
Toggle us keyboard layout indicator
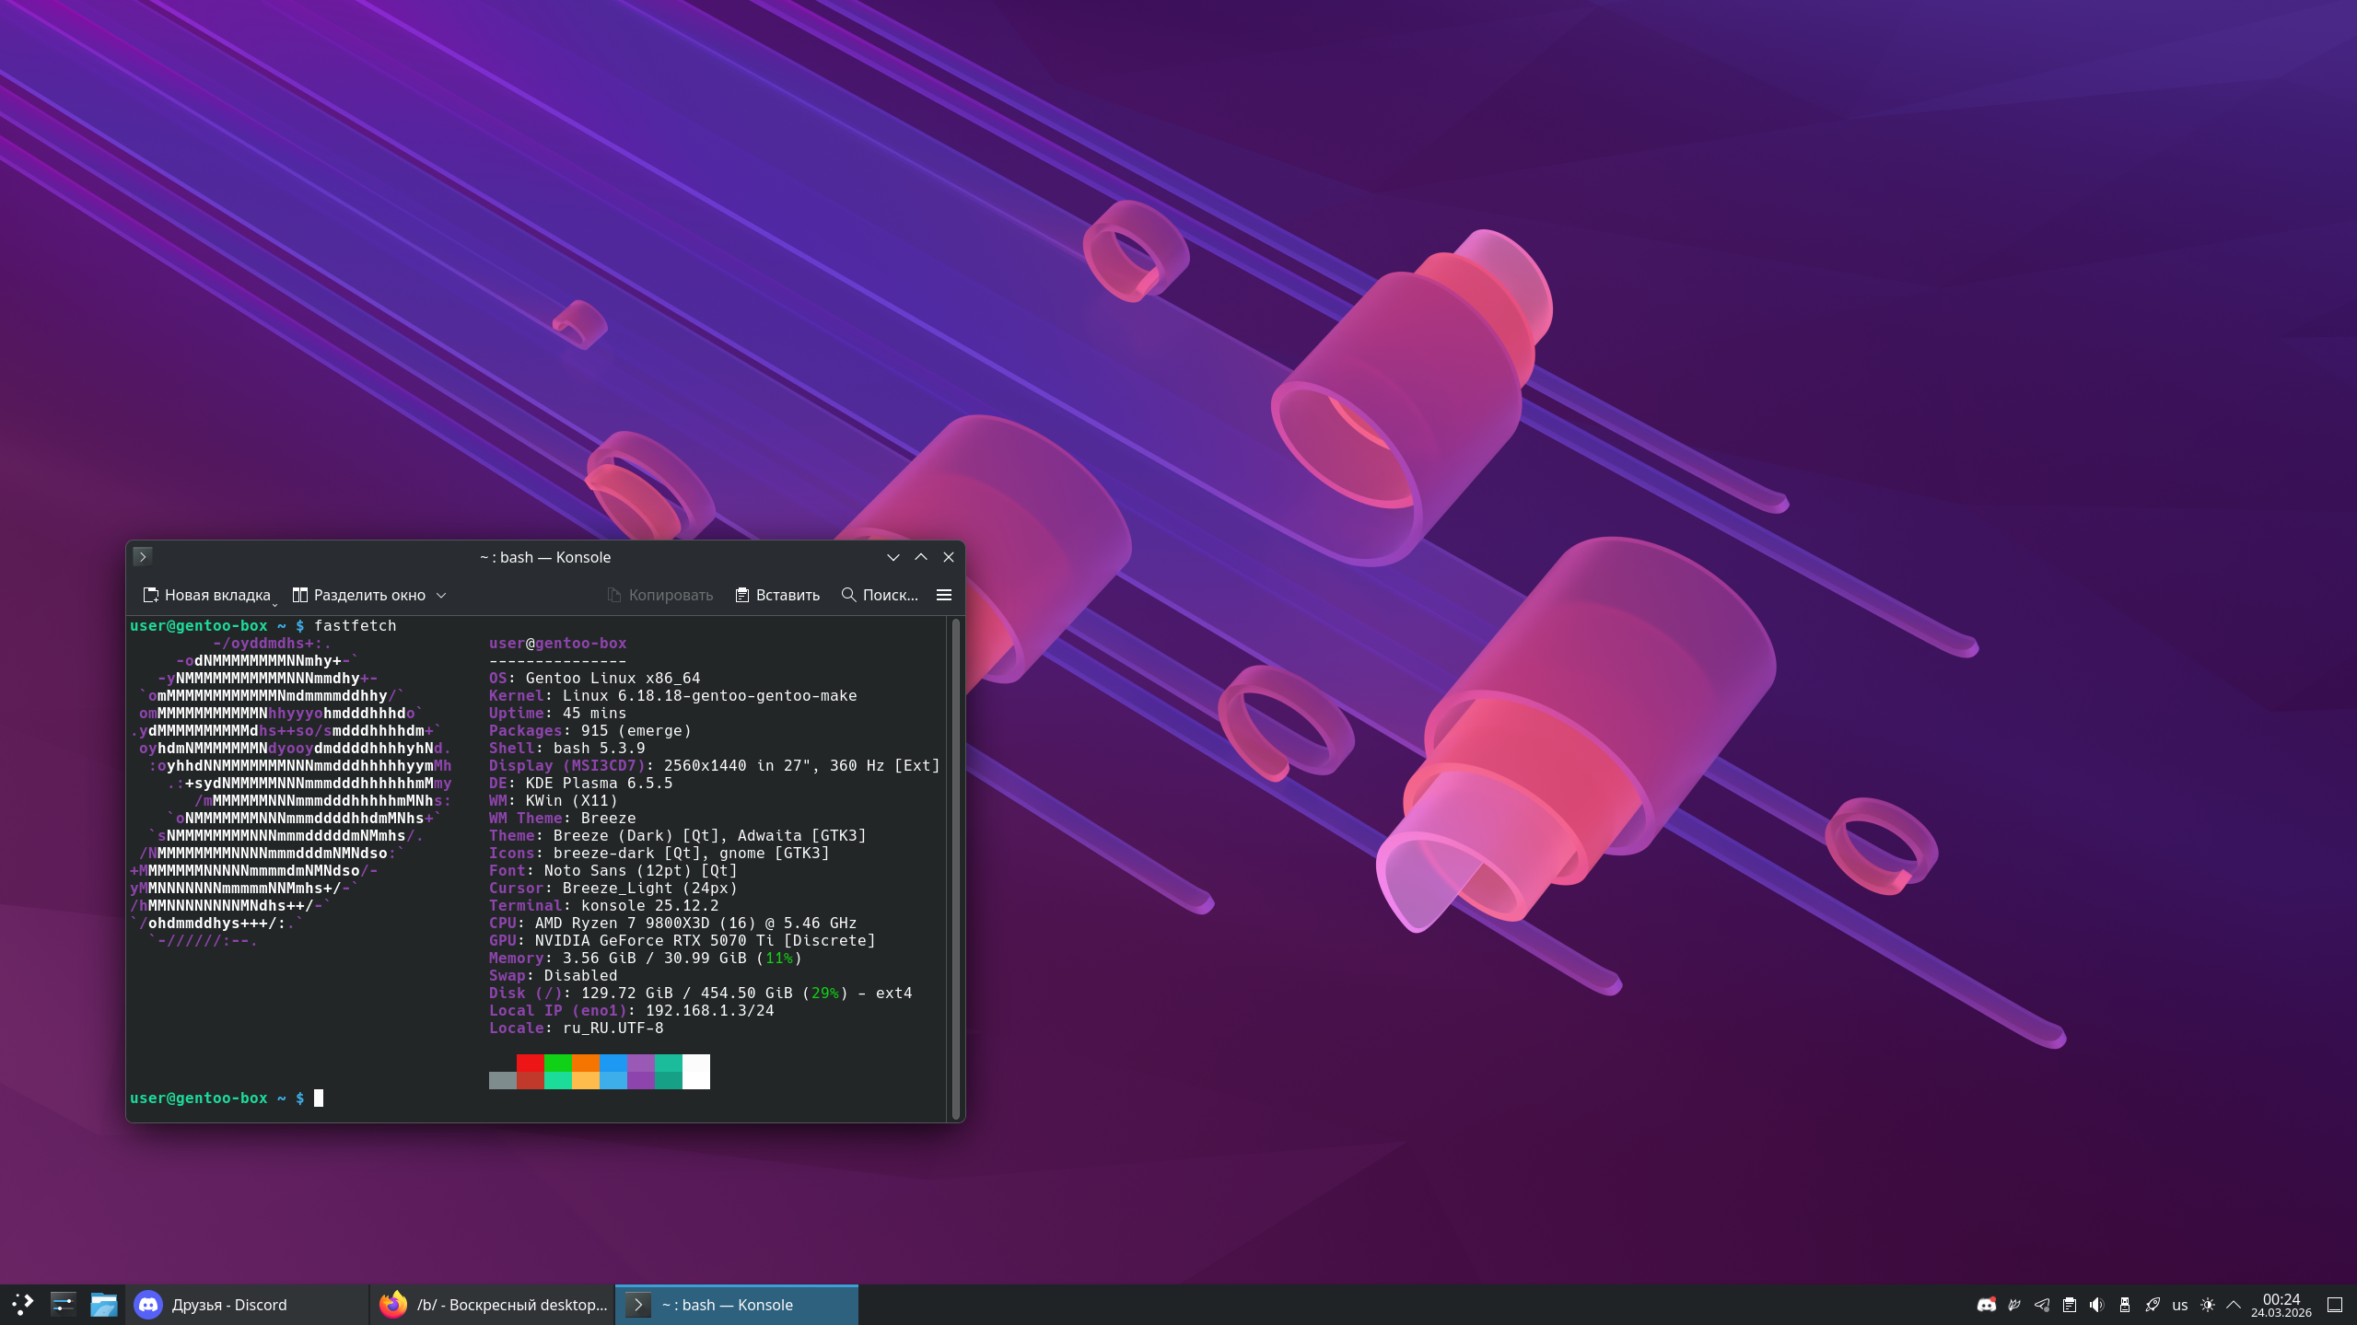pos(2179,1304)
